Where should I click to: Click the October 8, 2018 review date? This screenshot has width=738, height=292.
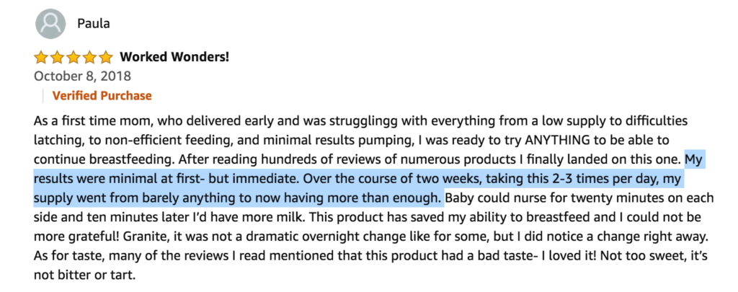click(x=82, y=76)
